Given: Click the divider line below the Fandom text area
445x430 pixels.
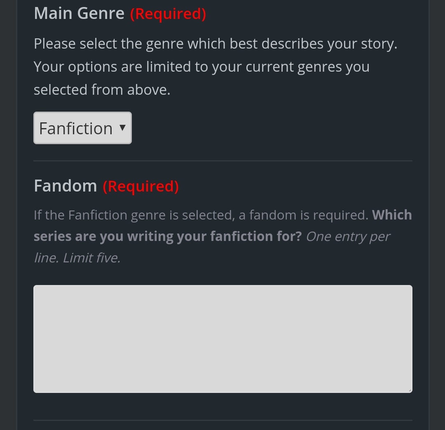Looking at the screenshot, I should click(222, 420).
